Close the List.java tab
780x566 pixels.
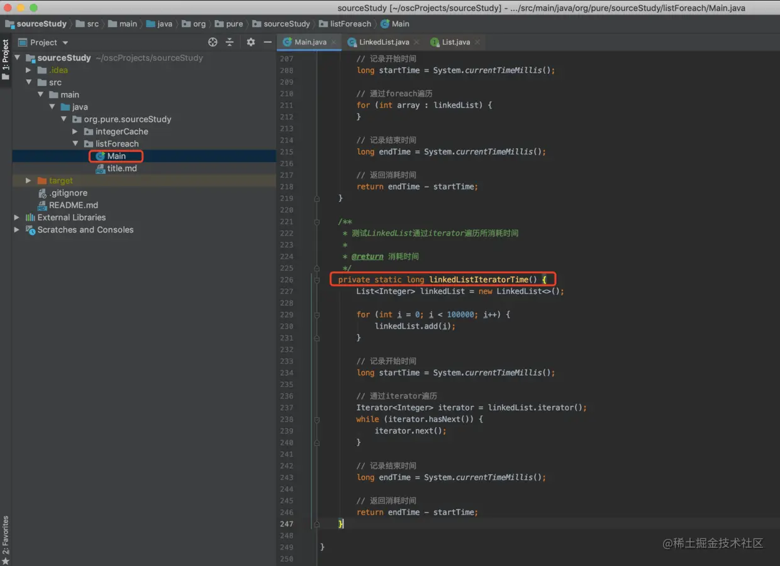pyautogui.click(x=477, y=42)
